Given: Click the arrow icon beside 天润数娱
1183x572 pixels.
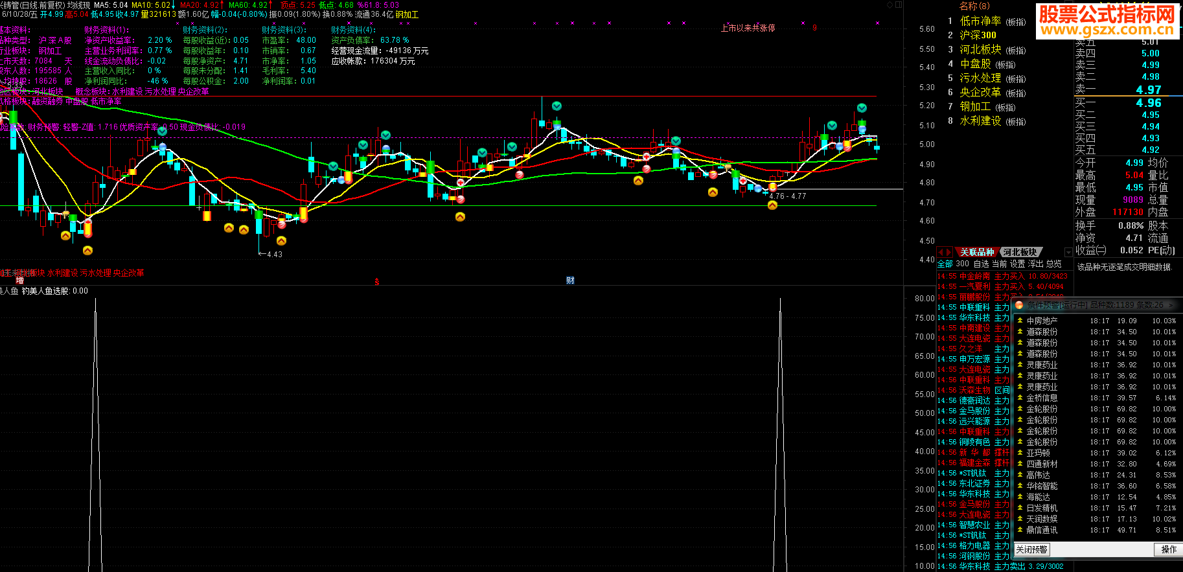Looking at the screenshot, I should tap(1020, 519).
